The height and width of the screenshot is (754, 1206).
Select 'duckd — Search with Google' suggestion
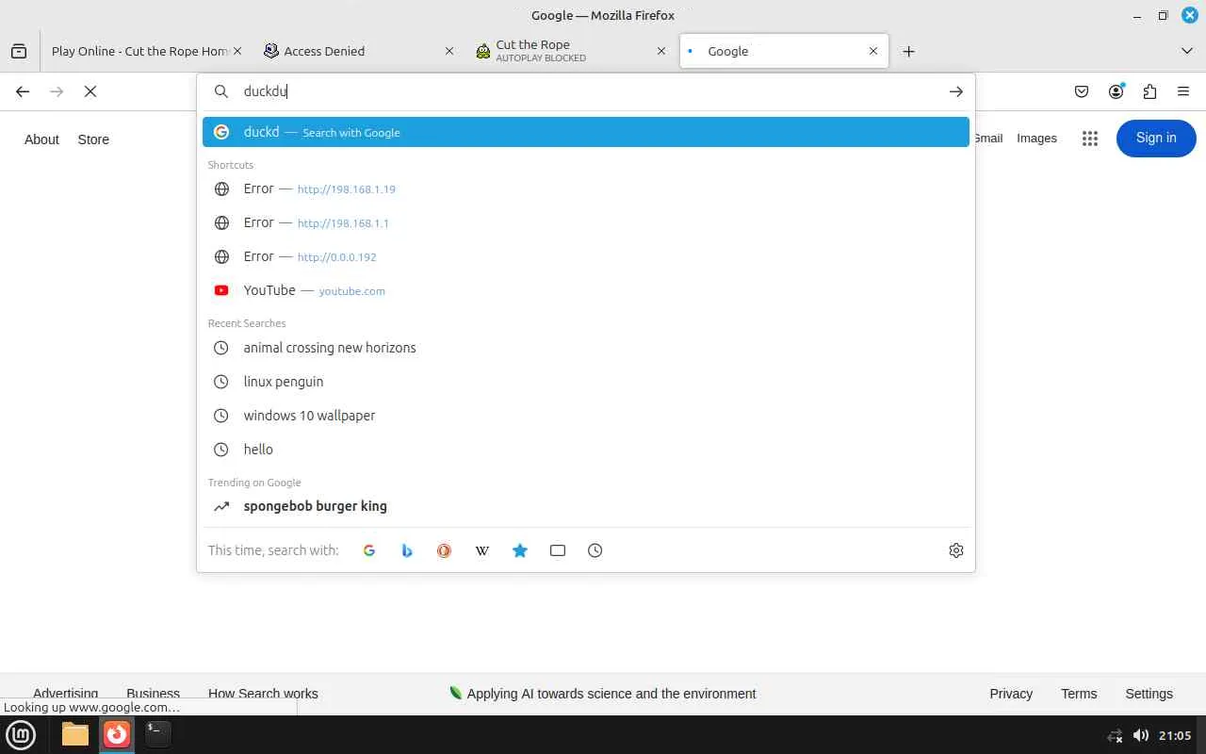pyautogui.click(x=586, y=132)
